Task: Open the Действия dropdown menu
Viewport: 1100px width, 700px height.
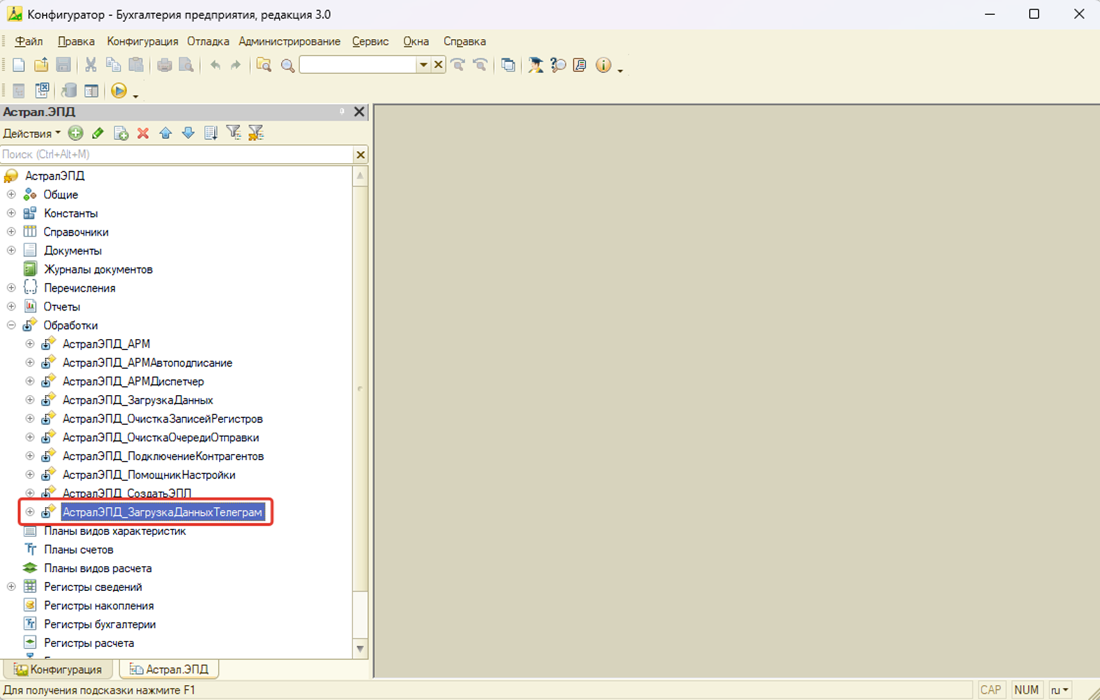Action: click(31, 133)
